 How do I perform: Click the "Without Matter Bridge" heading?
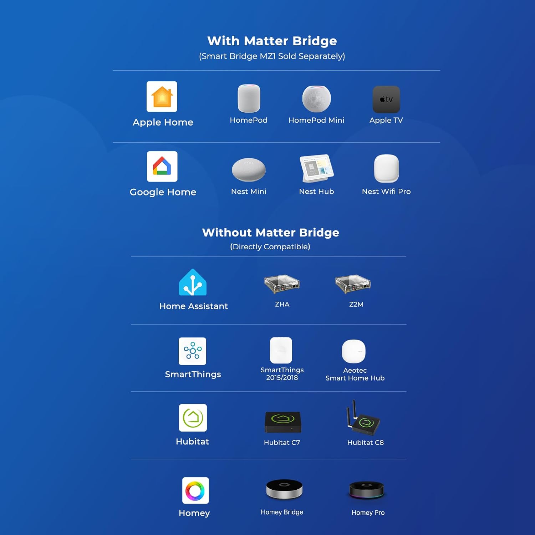pos(270,233)
